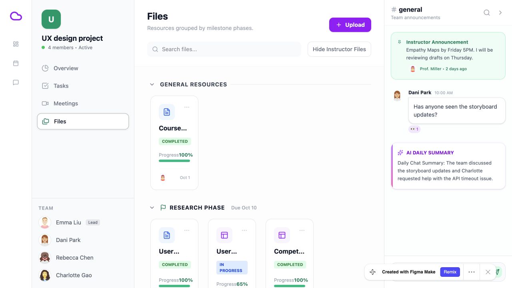Collapse the General Resources section
This screenshot has height=288, width=512.
pos(152,84)
